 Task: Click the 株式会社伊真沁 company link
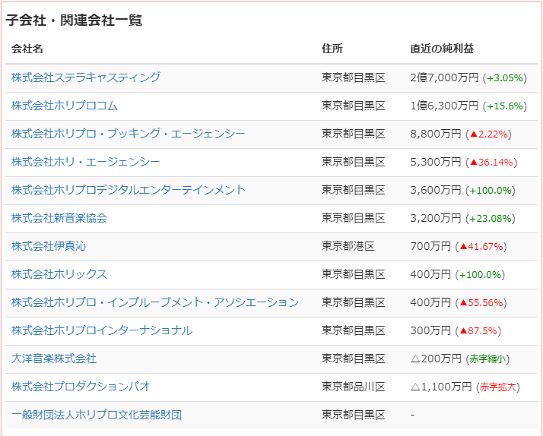click(49, 246)
